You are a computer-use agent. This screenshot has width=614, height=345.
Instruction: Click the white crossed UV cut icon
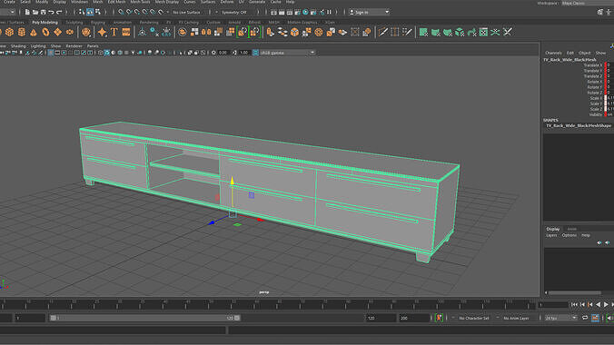click(x=508, y=32)
